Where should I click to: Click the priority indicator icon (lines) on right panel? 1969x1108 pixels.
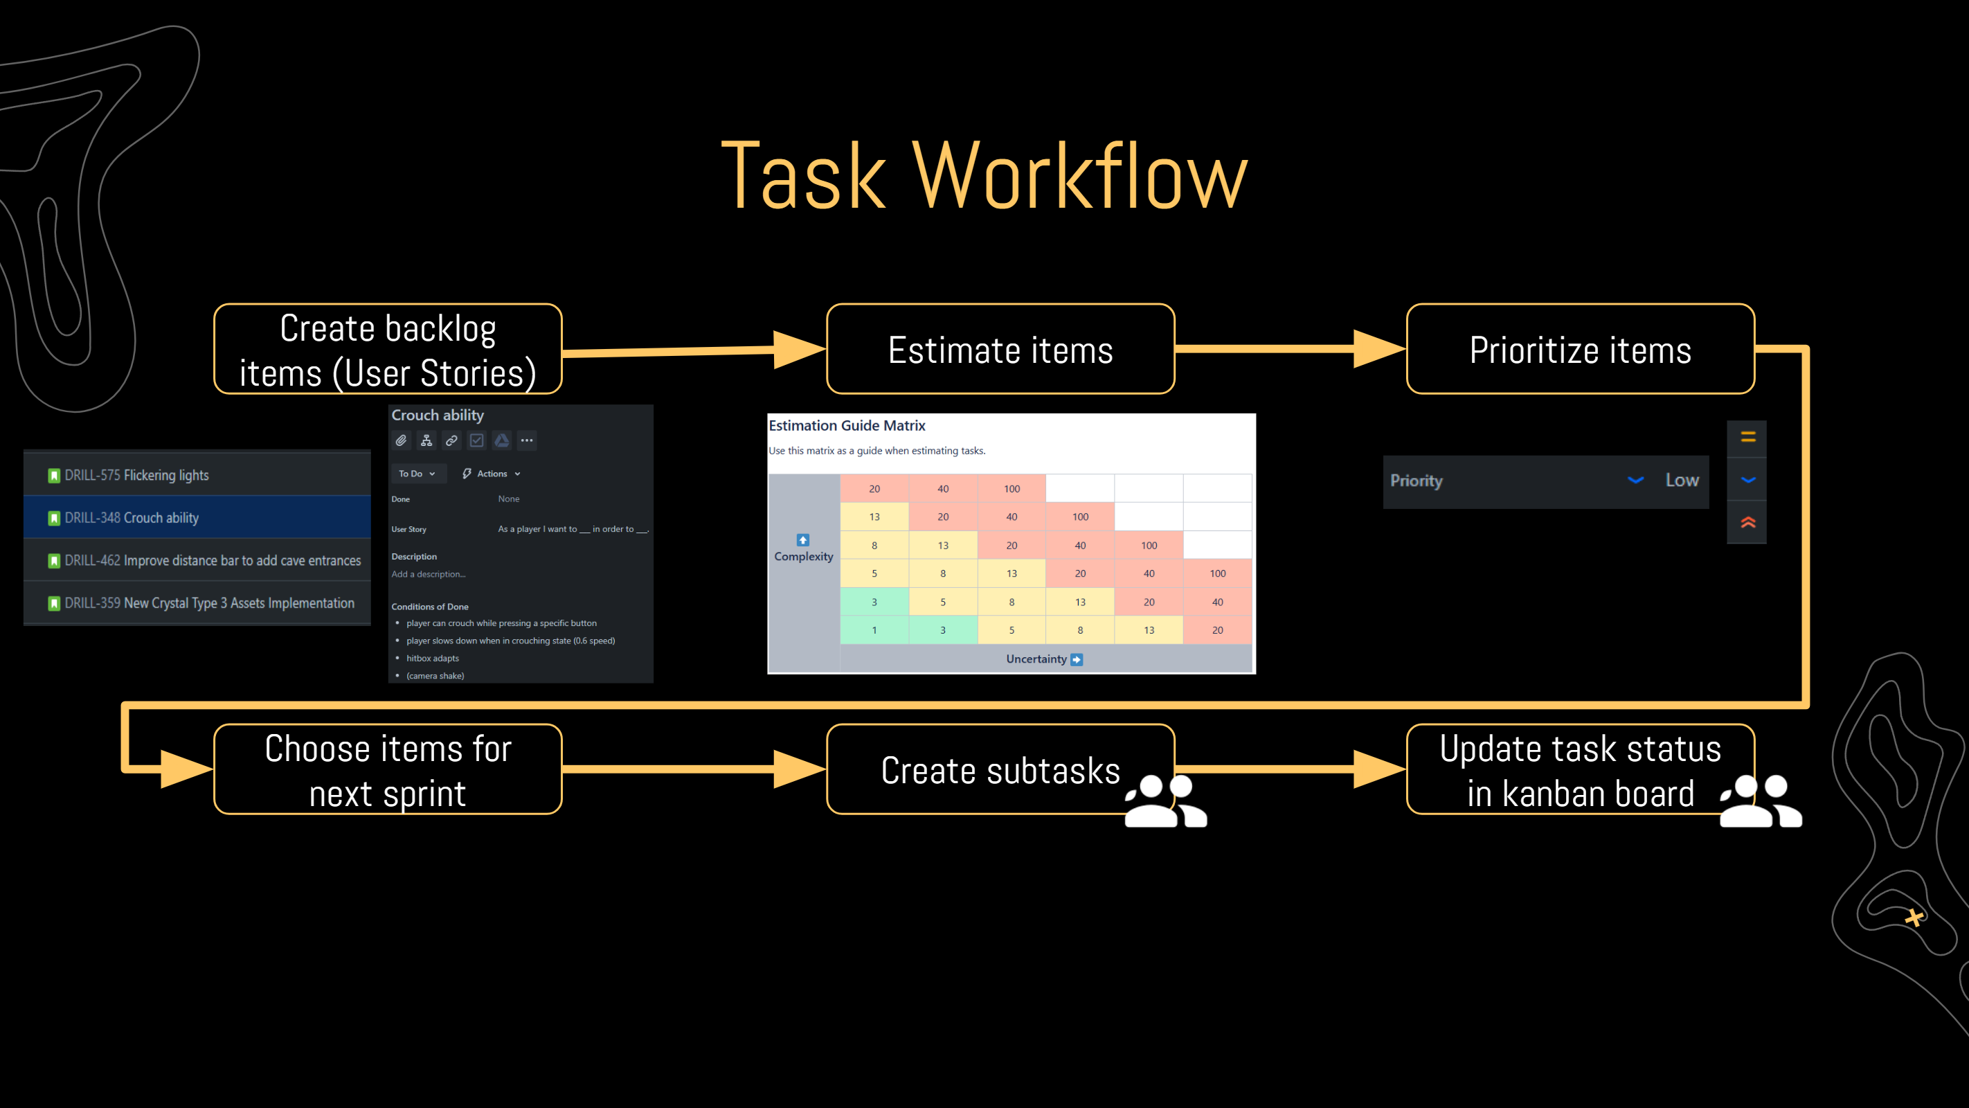coord(1746,436)
